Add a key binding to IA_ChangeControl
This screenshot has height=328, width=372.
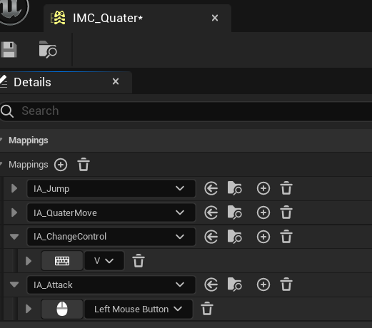coord(263,237)
